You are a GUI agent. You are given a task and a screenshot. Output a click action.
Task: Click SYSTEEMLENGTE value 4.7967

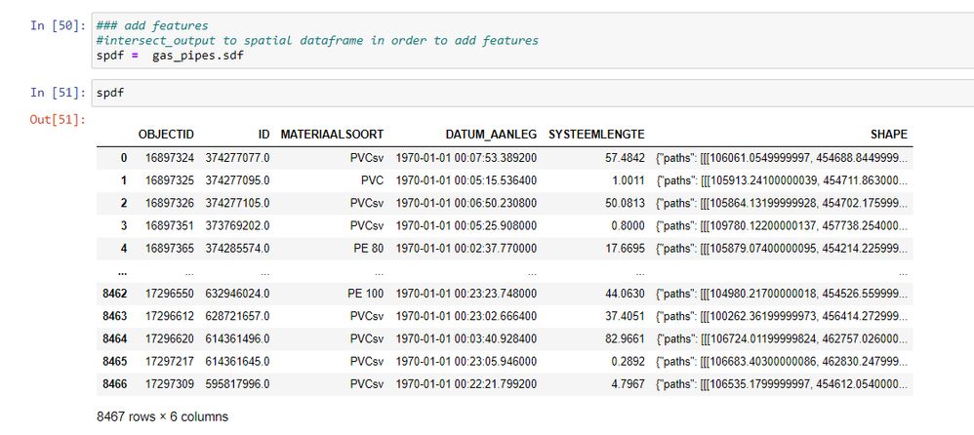click(x=628, y=384)
